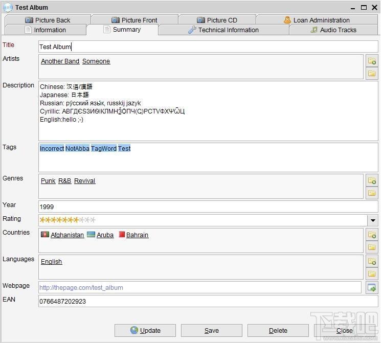Expand the Rating dropdown arrow
Viewport: 382px width, 343px height.
372,220
